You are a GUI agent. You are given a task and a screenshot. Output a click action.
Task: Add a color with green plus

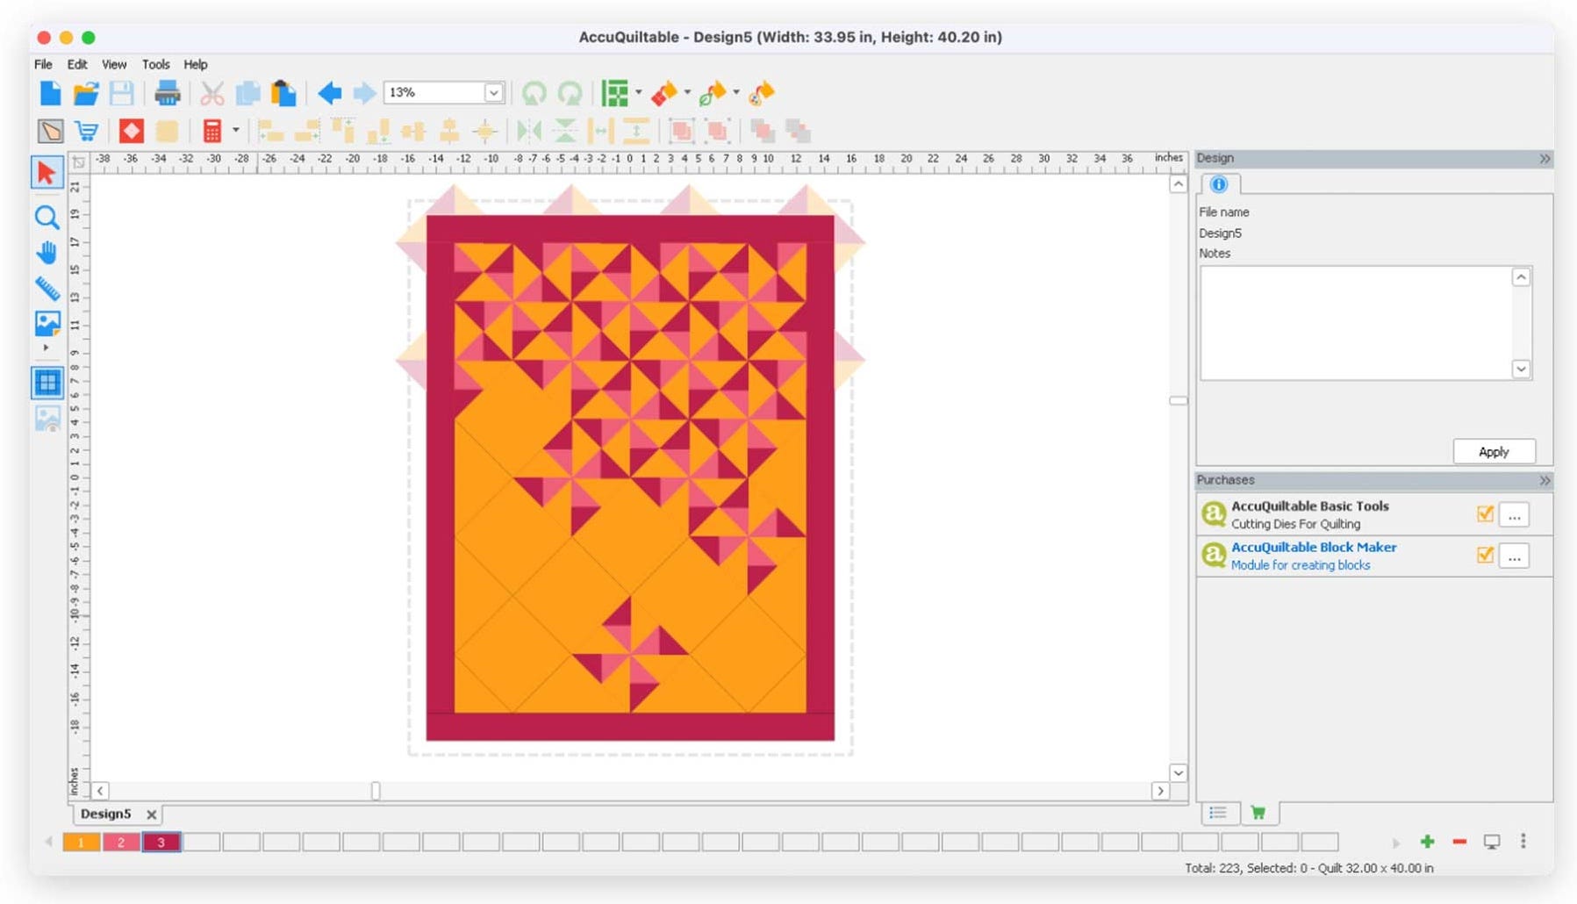tap(1427, 842)
